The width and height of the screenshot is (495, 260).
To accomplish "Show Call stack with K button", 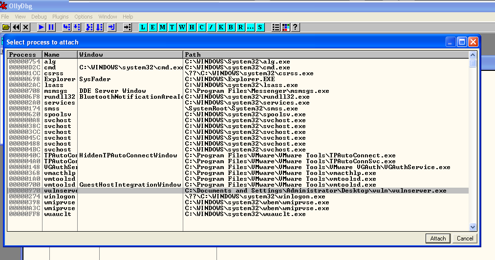I will pyautogui.click(x=221, y=27).
